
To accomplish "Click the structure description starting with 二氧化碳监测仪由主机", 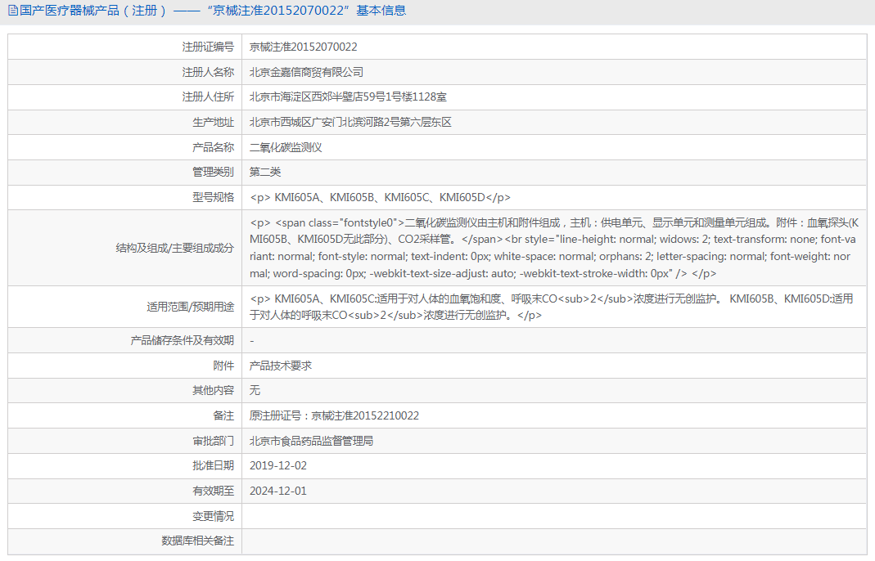I will point(554,248).
